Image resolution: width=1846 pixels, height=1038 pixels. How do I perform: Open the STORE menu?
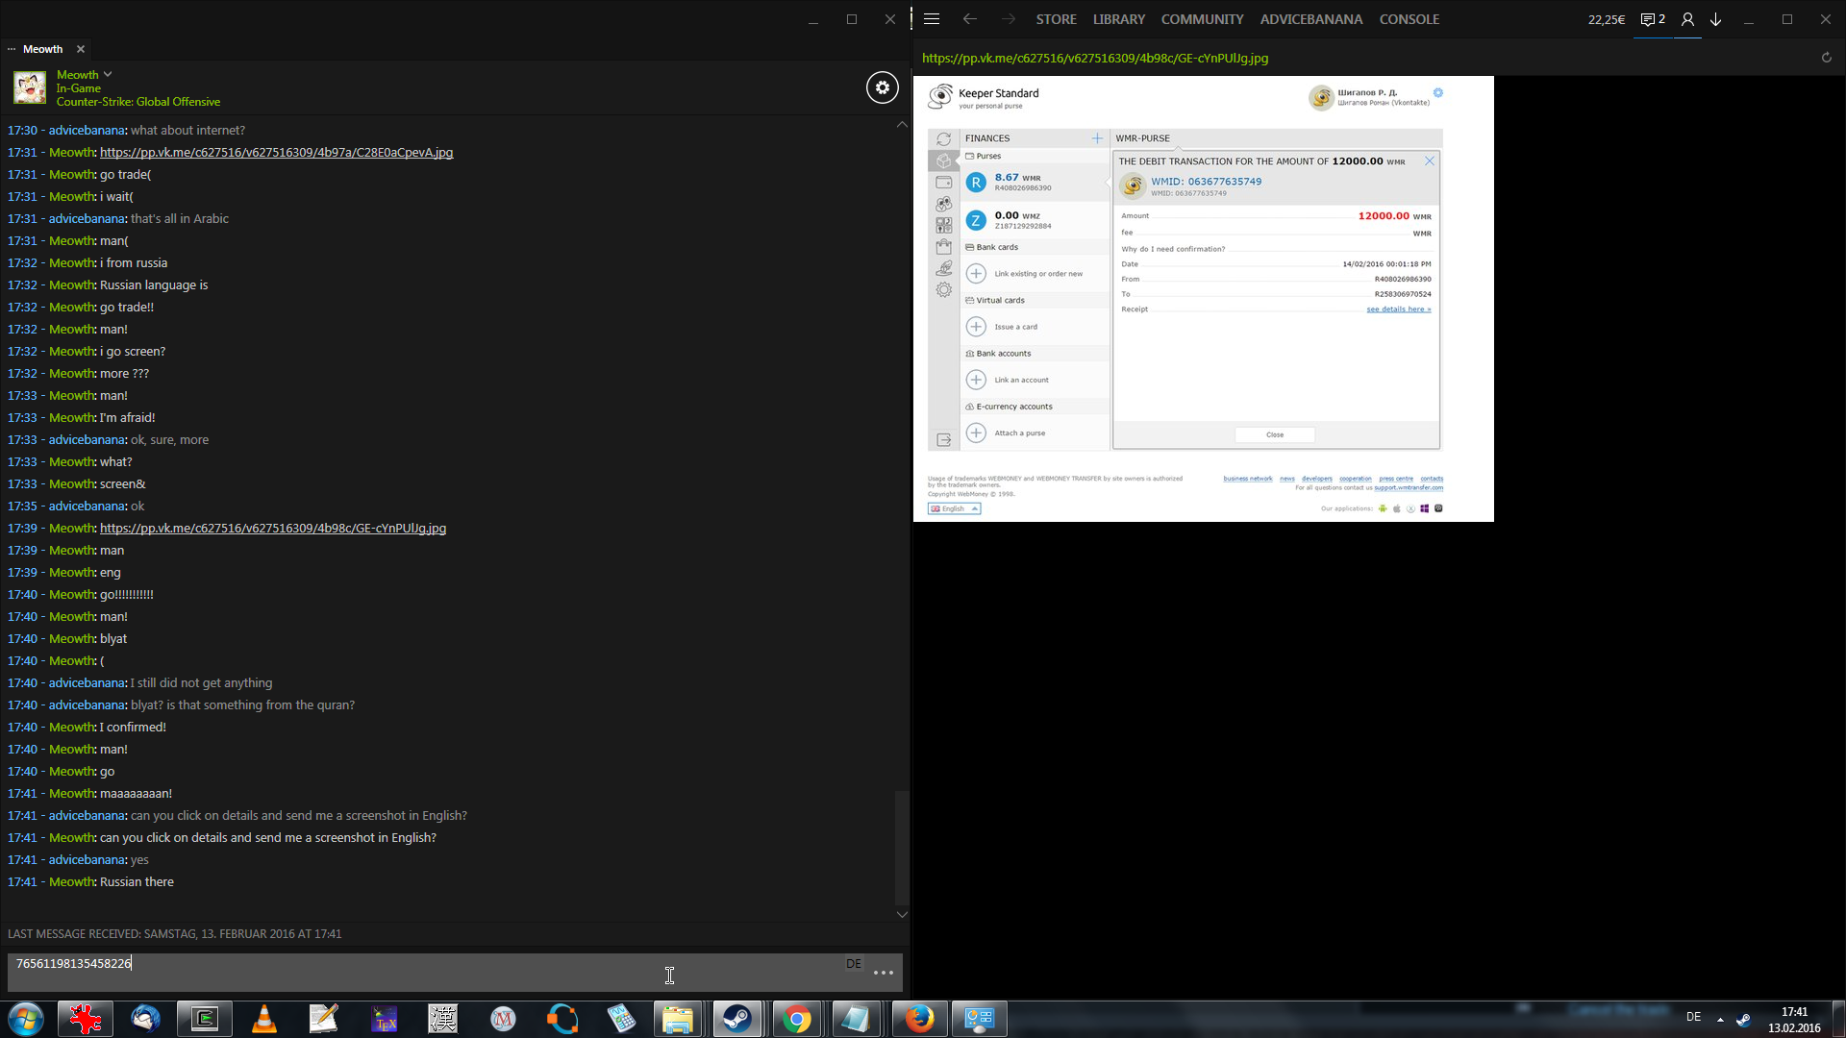click(1056, 19)
